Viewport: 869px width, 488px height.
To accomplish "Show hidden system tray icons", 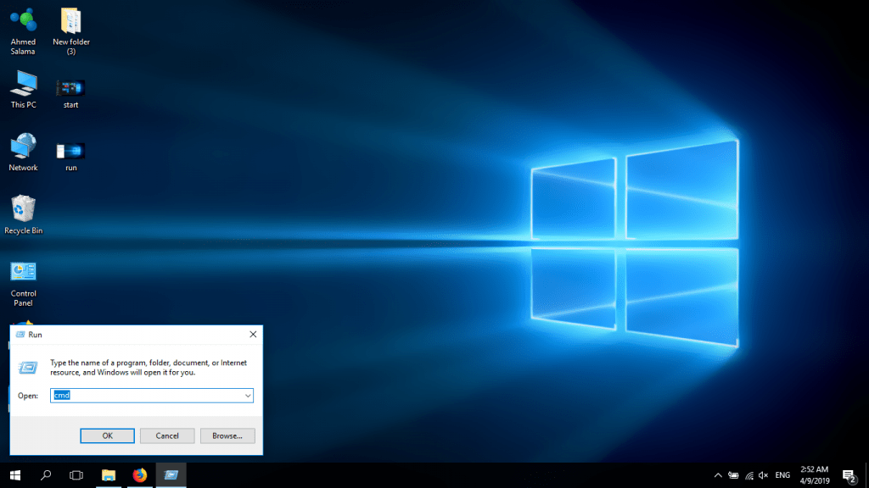I will point(718,475).
